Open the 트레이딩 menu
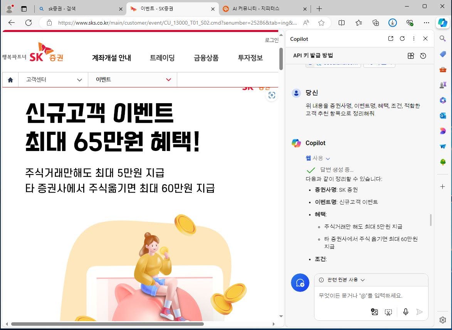 pyautogui.click(x=162, y=58)
